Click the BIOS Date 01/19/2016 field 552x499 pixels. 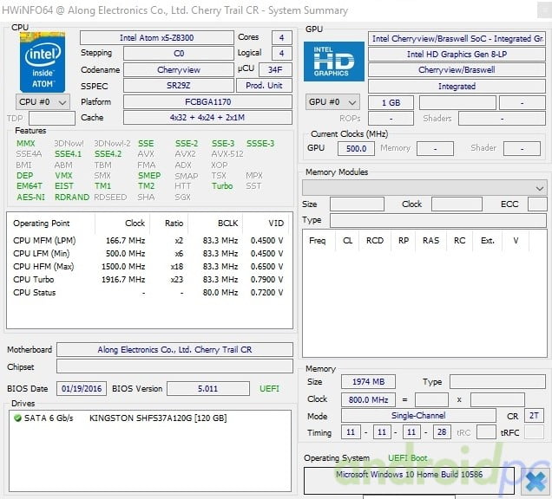coord(82,389)
